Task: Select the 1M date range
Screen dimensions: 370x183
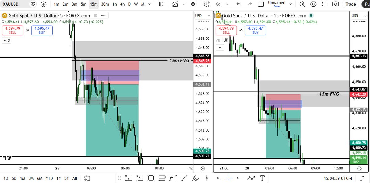Action: [23, 178]
